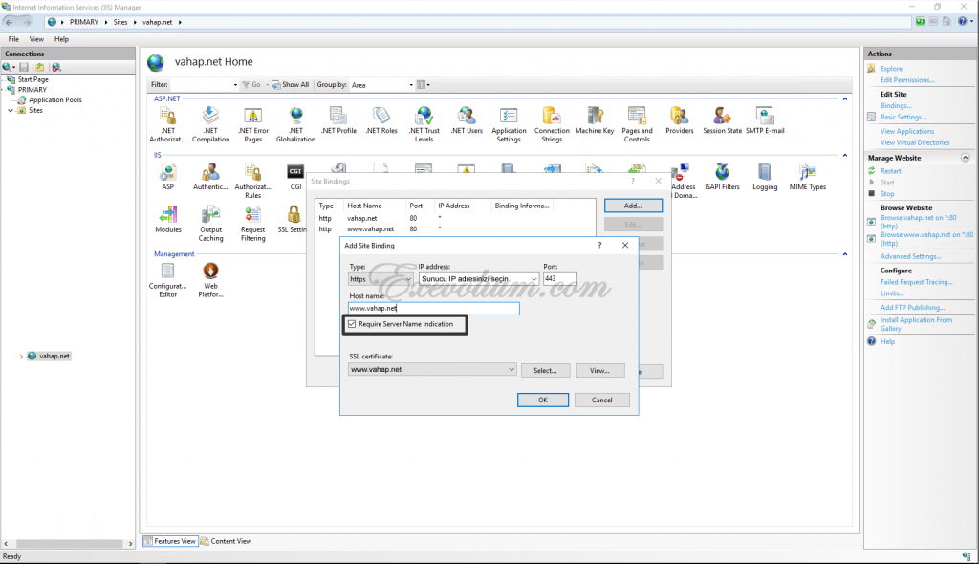
Task: Open the binding Type dropdown showing https
Action: coord(381,279)
